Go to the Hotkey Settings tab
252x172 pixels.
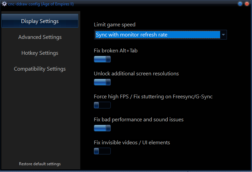pos(40,53)
